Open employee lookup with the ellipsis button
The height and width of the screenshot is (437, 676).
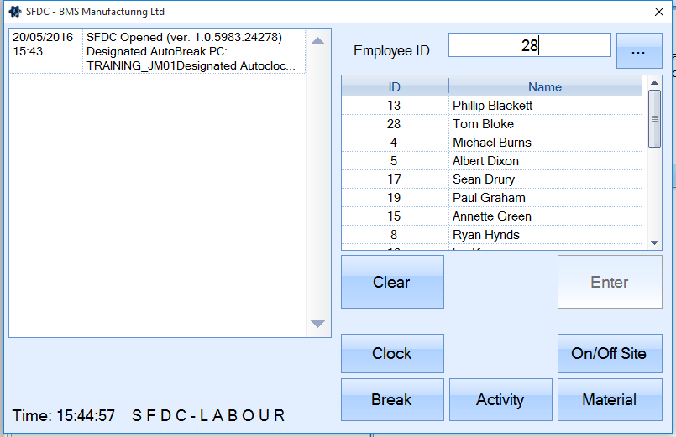pyautogui.click(x=639, y=51)
